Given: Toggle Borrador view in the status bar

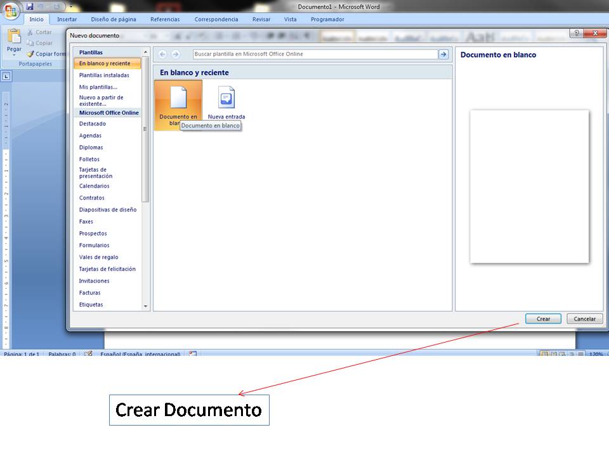Looking at the screenshot, I should [580, 353].
